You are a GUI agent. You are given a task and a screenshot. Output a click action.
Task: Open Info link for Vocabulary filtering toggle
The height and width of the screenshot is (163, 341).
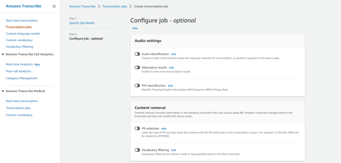[173, 150]
